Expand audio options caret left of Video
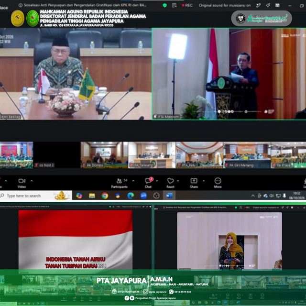Screen dimensions: 306x306 point(6,181)
